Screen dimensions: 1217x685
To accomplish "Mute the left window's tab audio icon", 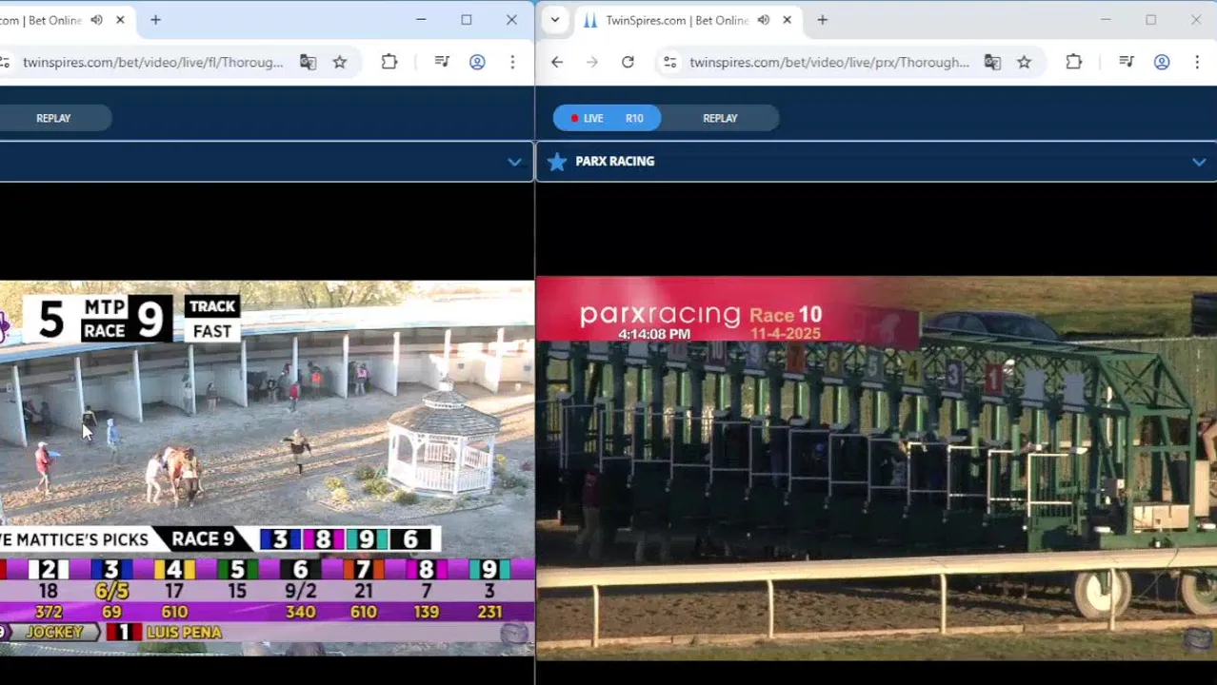I will 96,20.
